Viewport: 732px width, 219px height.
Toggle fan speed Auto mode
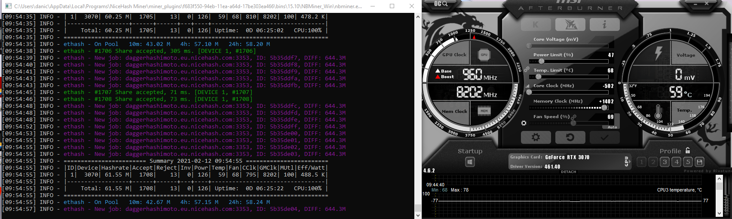pos(612,127)
